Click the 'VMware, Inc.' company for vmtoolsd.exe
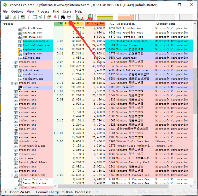 pyautogui.click(x=164, y=142)
